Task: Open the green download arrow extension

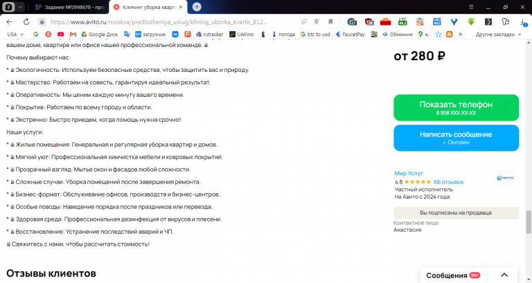Action: (x=471, y=21)
